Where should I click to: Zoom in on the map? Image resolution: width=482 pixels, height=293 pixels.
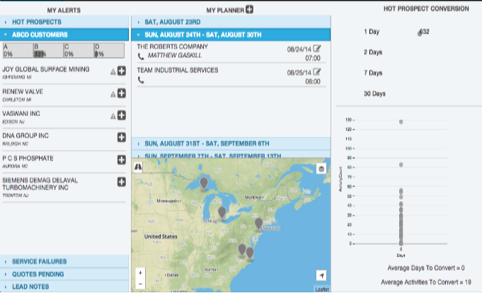coord(140,273)
